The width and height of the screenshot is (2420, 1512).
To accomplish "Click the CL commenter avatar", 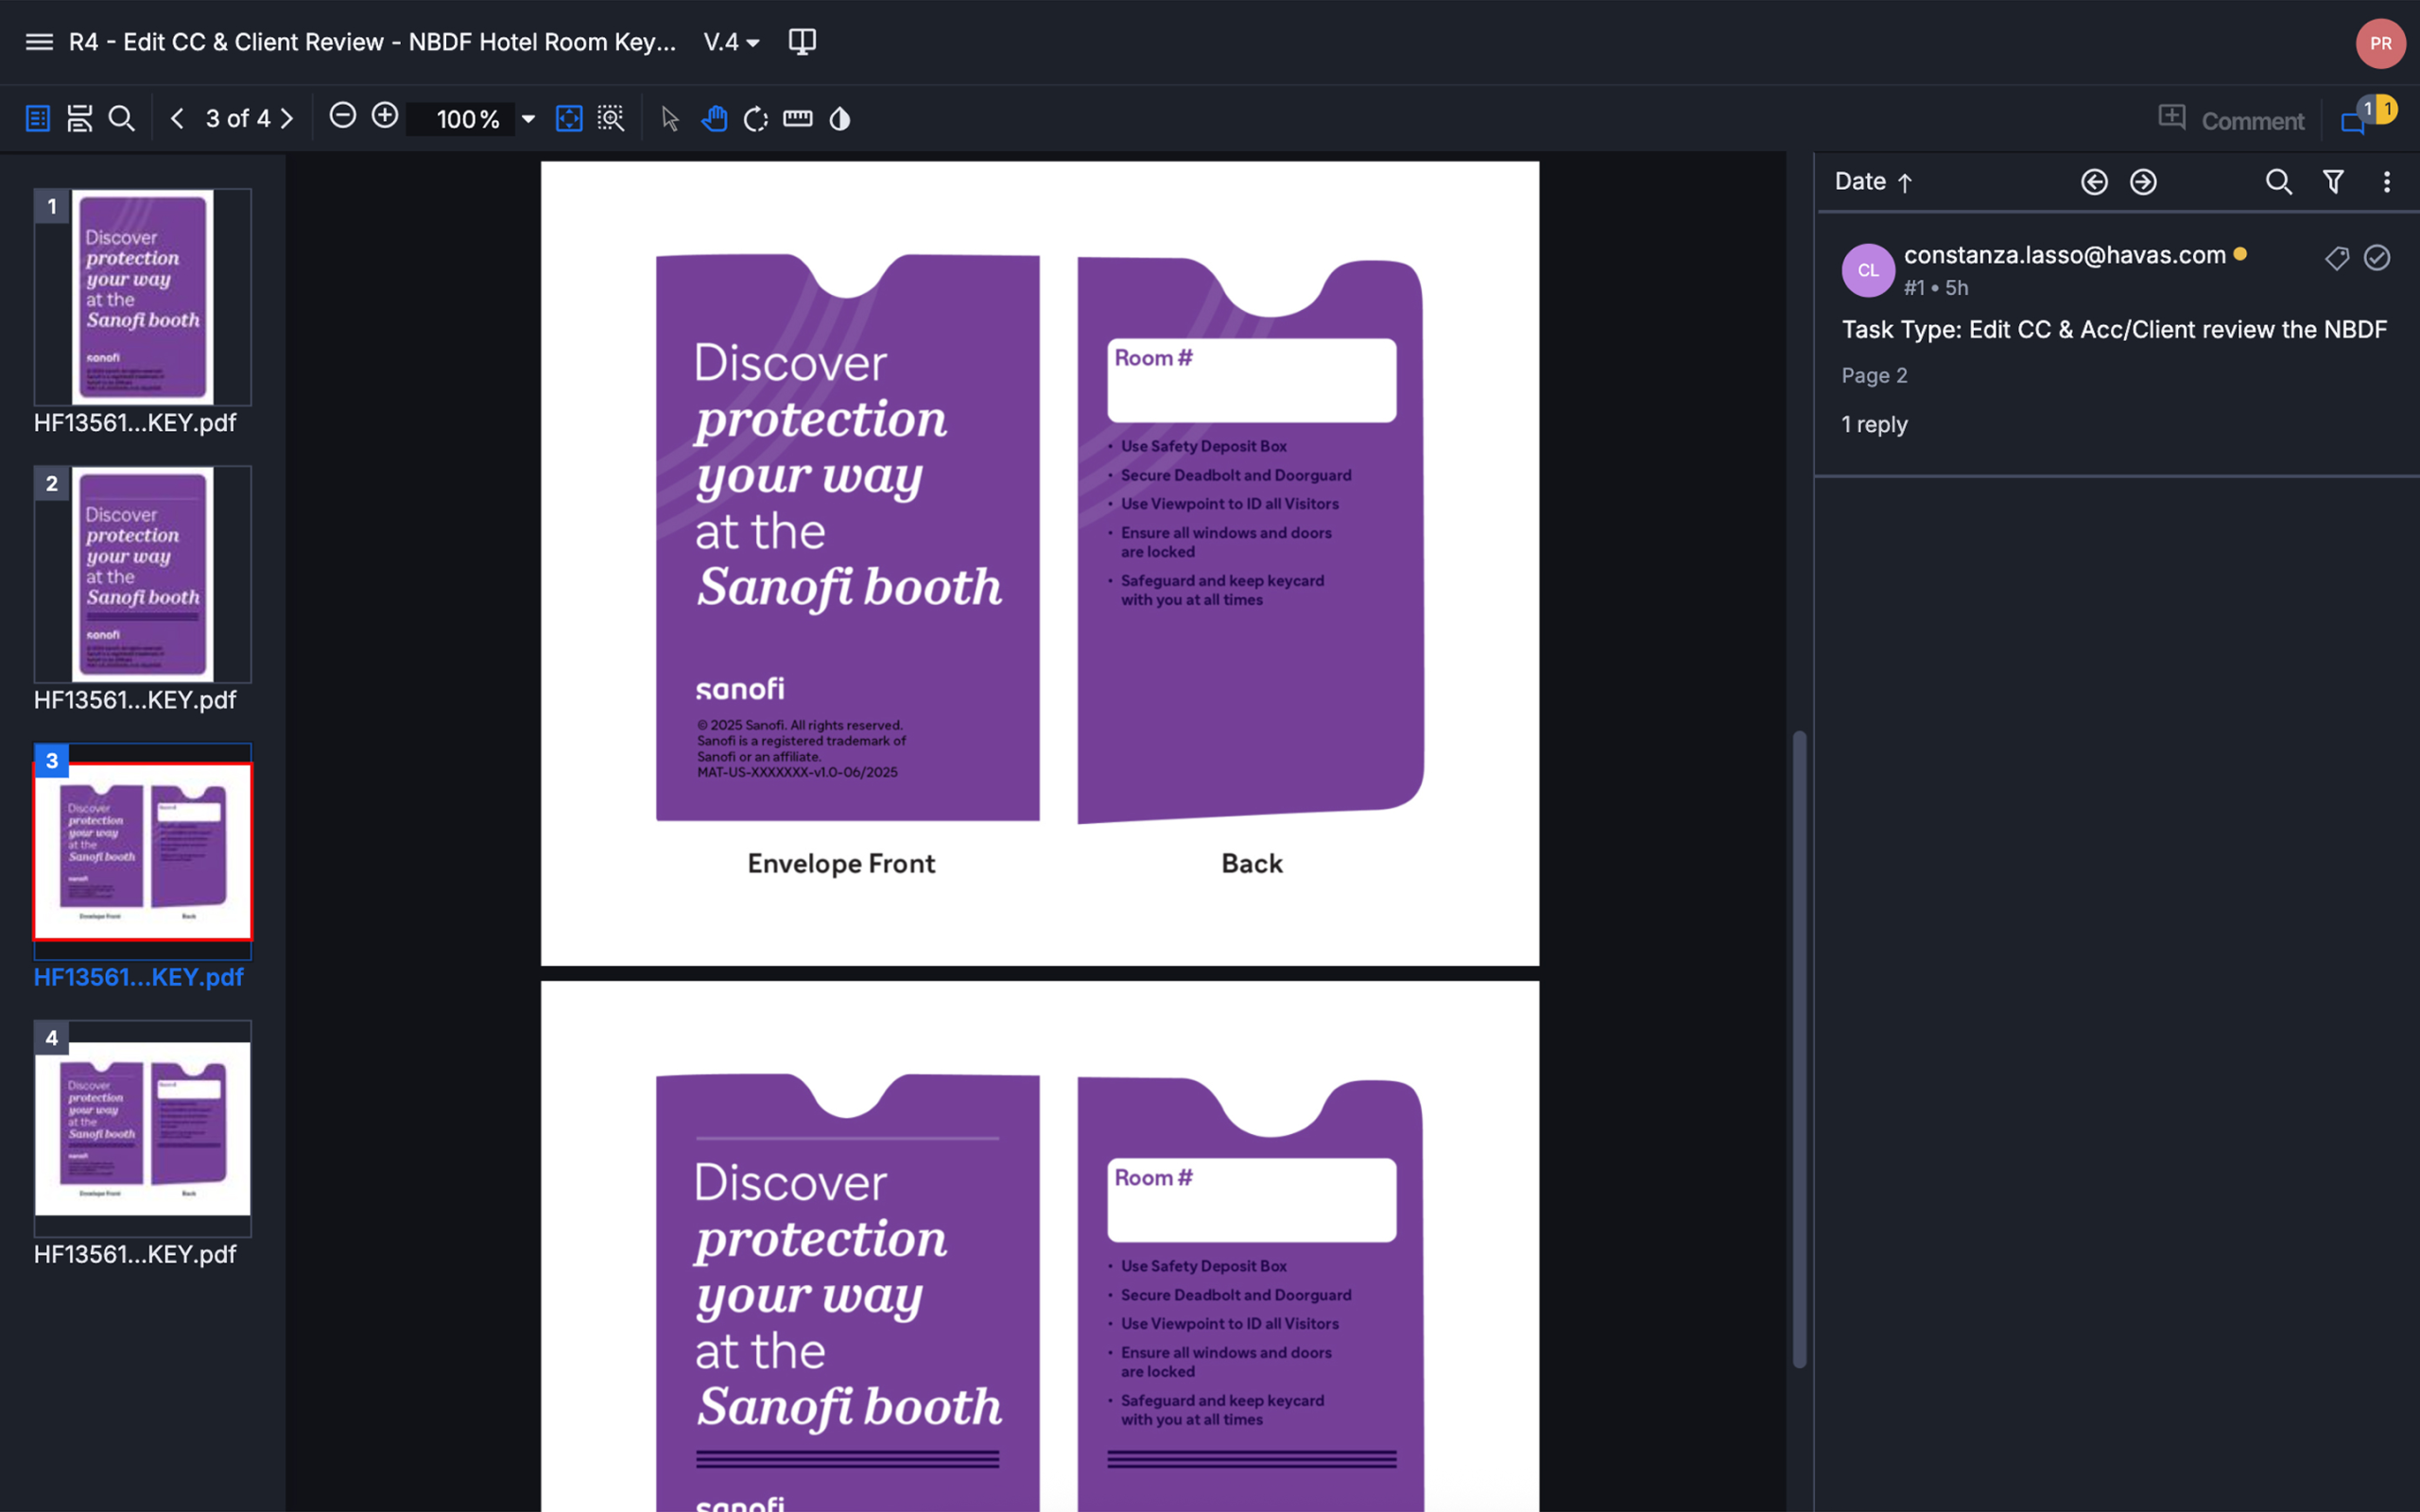I will tap(1868, 270).
